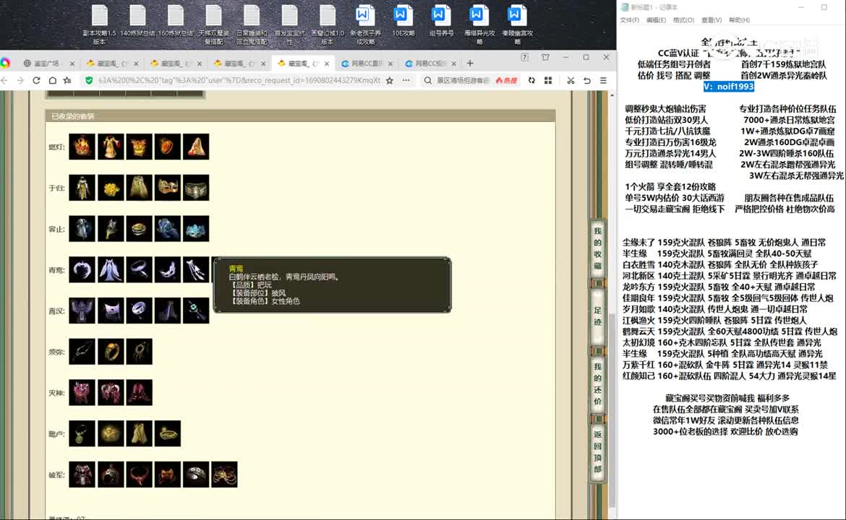The height and width of the screenshot is (520, 846).
Task: Go to the browser home page icon
Action: point(52,80)
